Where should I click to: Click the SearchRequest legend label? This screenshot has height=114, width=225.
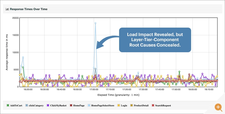pyautogui.click(x=163, y=106)
